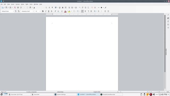The width and height of the screenshot is (170, 96).
Task: Click the Insert Footnote icon
Action: pos(83,8)
